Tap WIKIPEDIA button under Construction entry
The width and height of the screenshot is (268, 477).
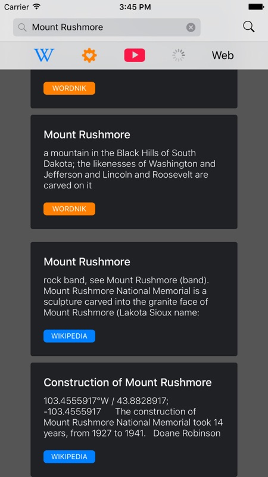[69, 457]
